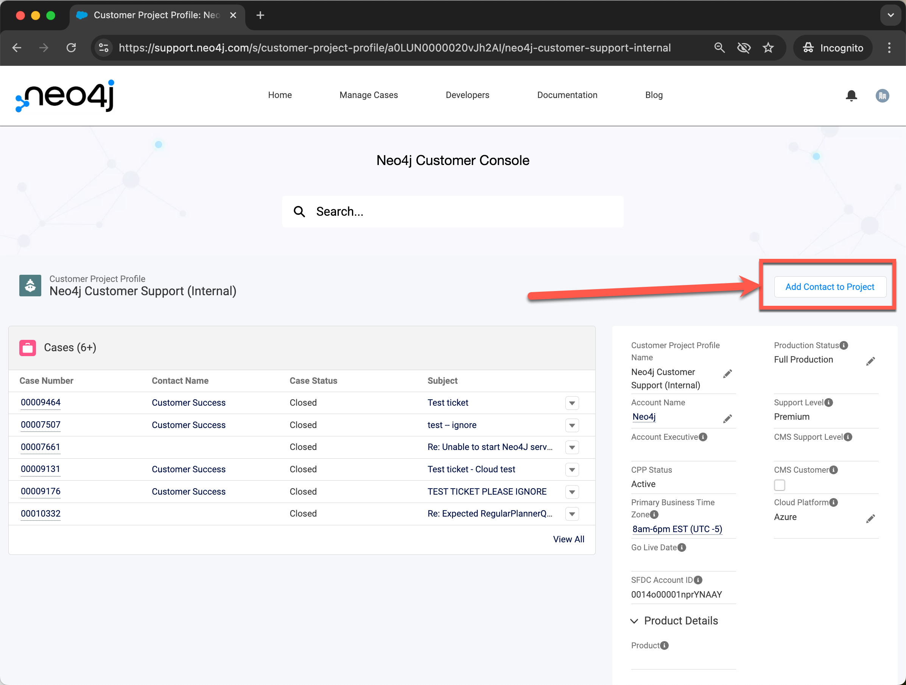
Task: Open the user profile avatar menu
Action: point(882,95)
